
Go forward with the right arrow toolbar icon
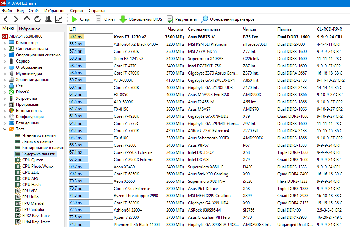[x=16, y=19]
